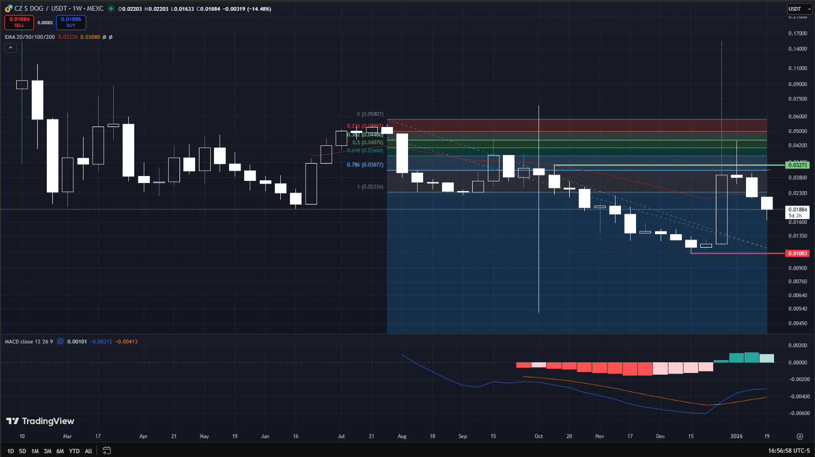The image size is (815, 457).
Task: Click the Fibonacci 0.5 (0.04070) level label
Action: [368, 143]
